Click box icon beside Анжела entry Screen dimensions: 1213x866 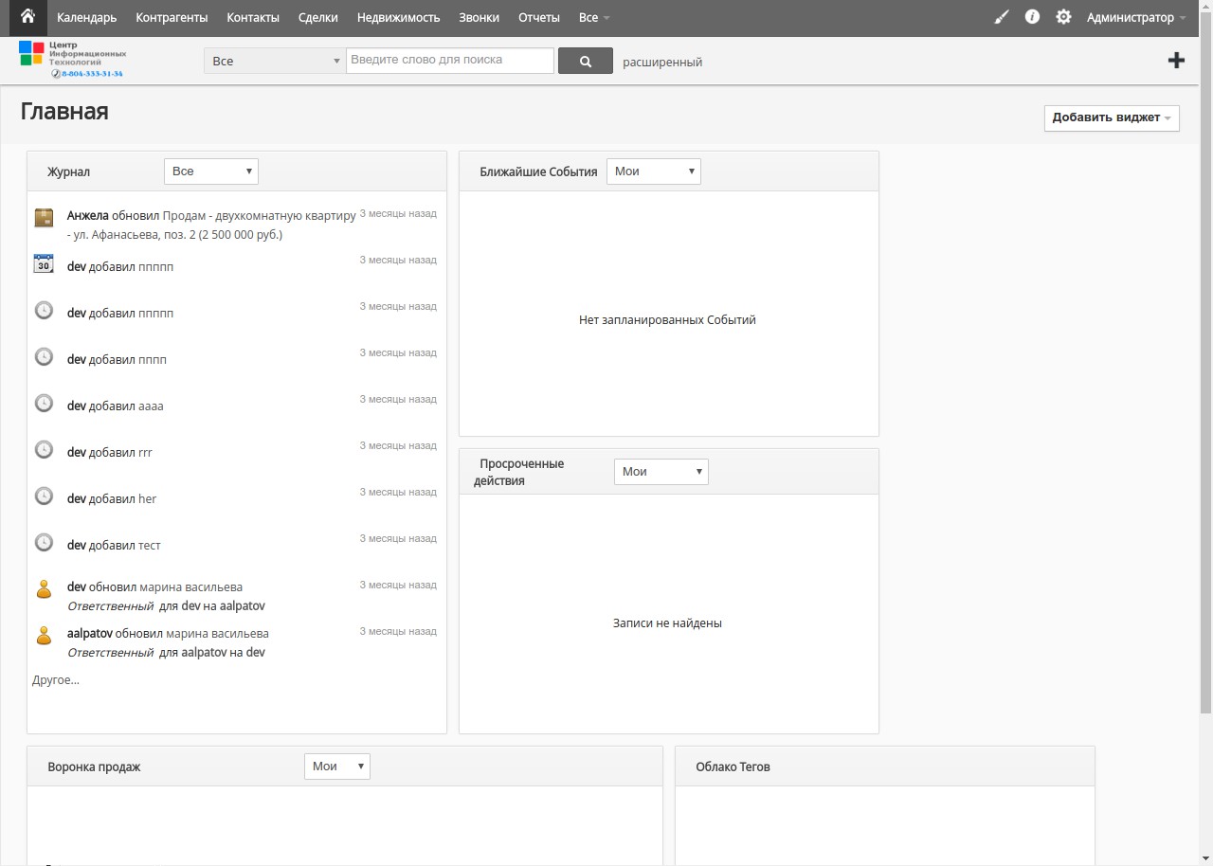44,218
